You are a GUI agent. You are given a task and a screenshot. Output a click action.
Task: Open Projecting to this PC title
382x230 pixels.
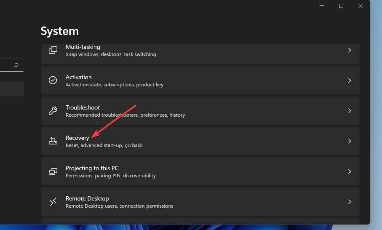[x=92, y=168]
